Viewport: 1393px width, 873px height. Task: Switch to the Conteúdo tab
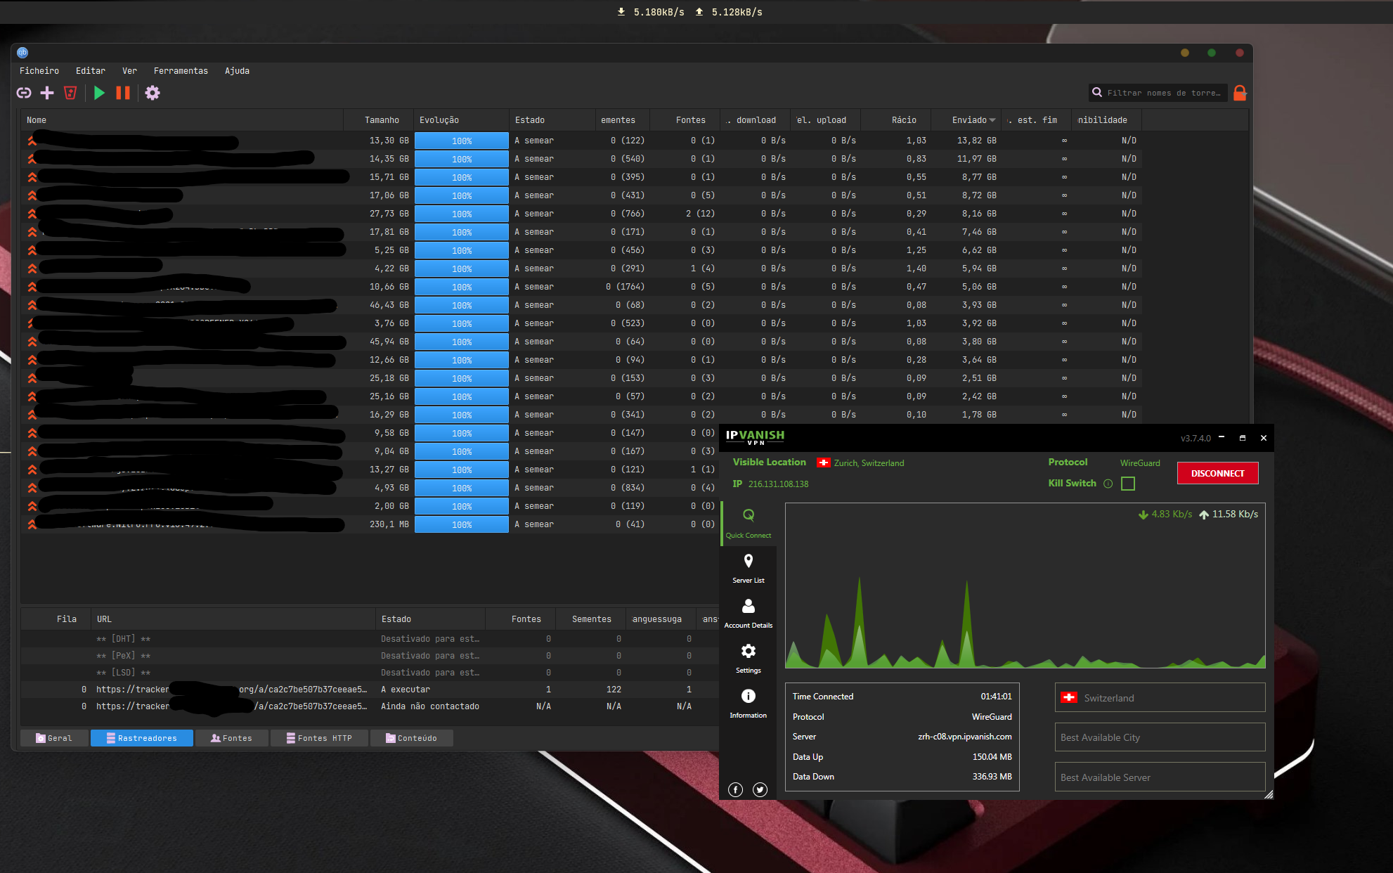[411, 738]
